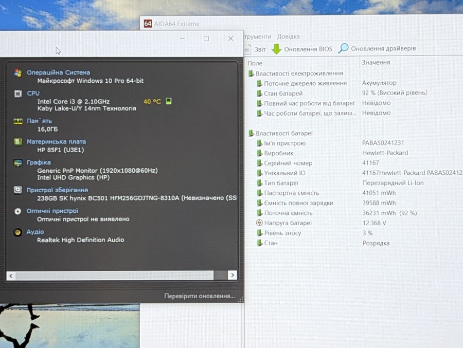Click the Realtek High Definition Audio entry
Image resolution: width=463 pixels, height=348 pixels.
click(80, 240)
